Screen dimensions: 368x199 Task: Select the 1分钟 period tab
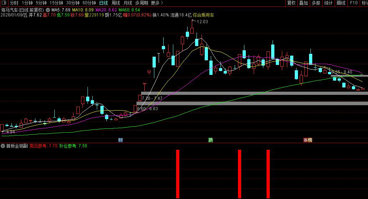coord(27,3)
